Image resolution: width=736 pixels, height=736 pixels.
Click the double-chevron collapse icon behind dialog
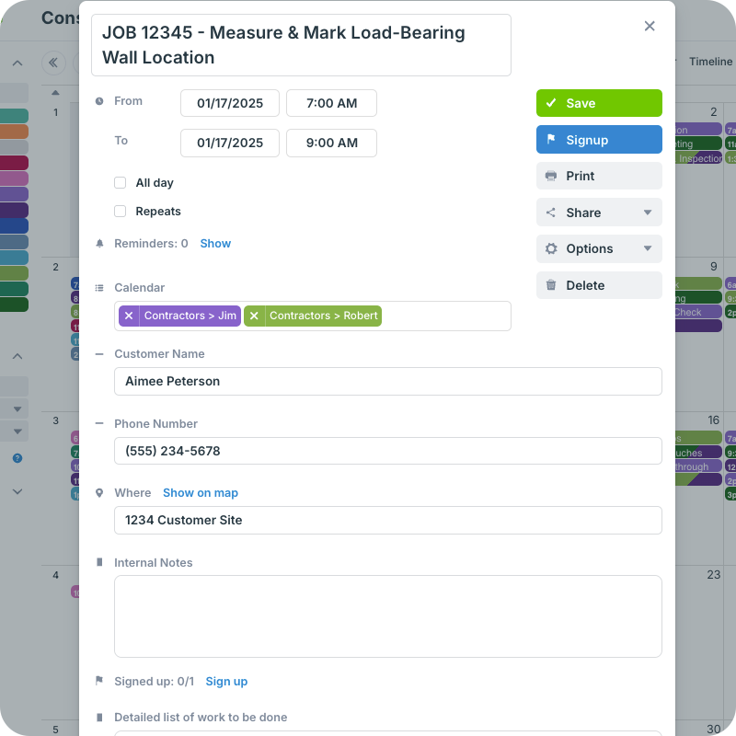point(53,63)
